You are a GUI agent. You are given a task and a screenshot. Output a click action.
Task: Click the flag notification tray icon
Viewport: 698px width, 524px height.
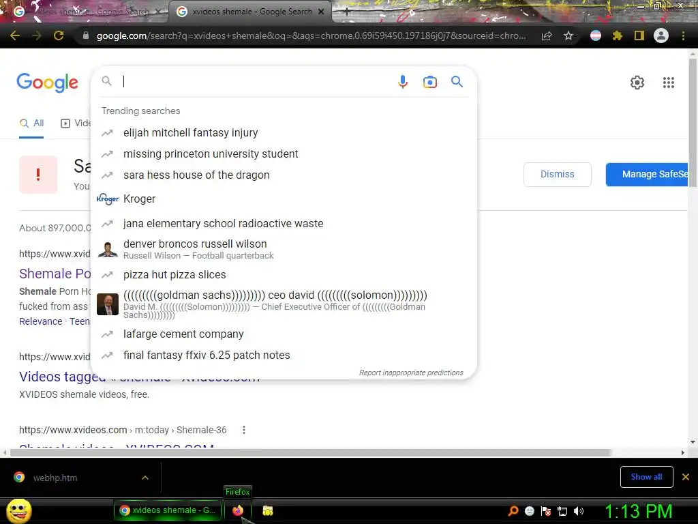pos(546,511)
